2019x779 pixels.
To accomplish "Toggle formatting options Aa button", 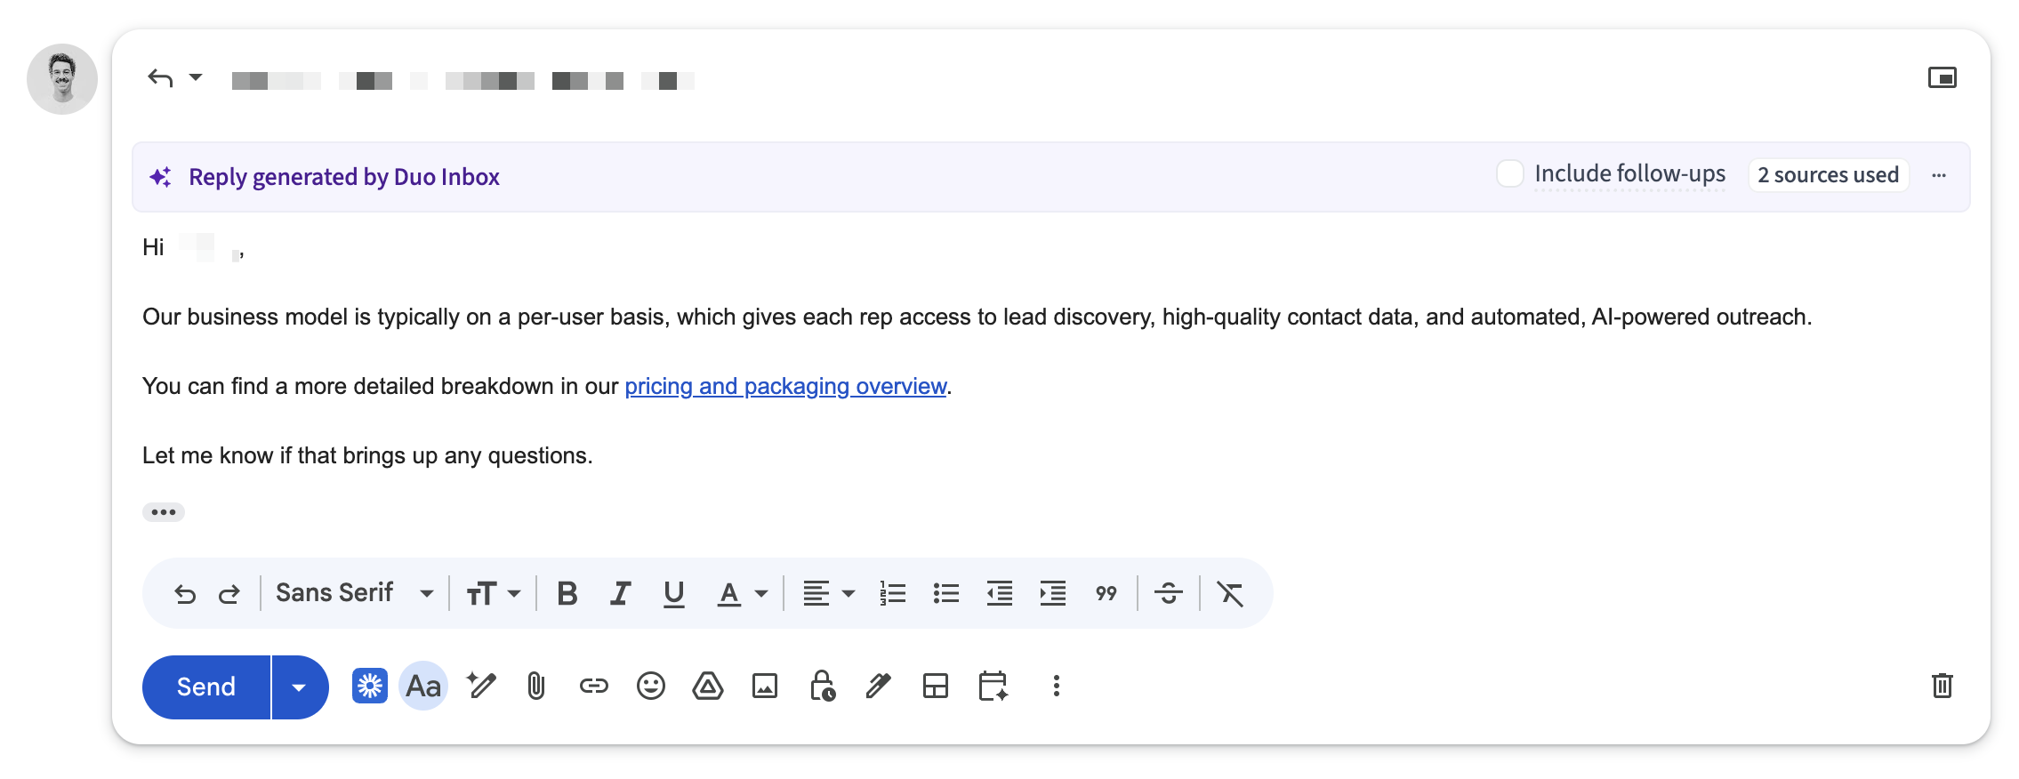I will (x=423, y=687).
